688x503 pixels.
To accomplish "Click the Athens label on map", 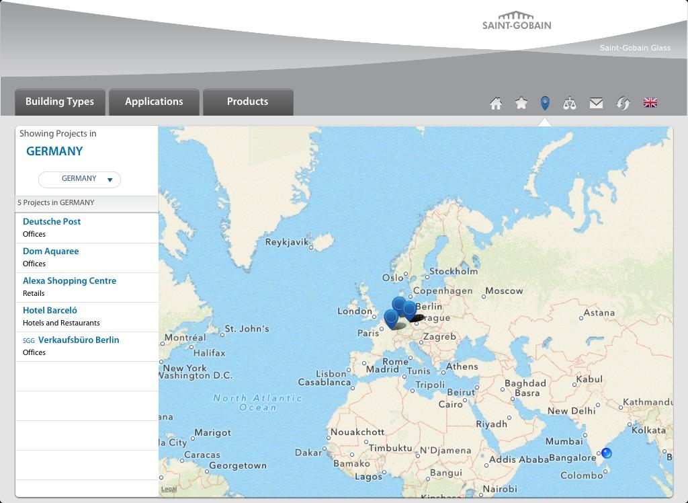I will pos(462,366).
